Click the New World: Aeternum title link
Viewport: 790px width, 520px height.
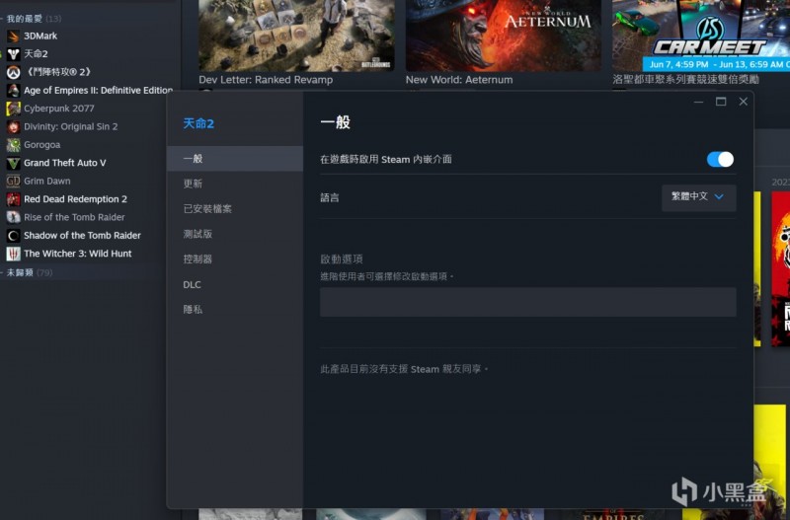pos(459,80)
